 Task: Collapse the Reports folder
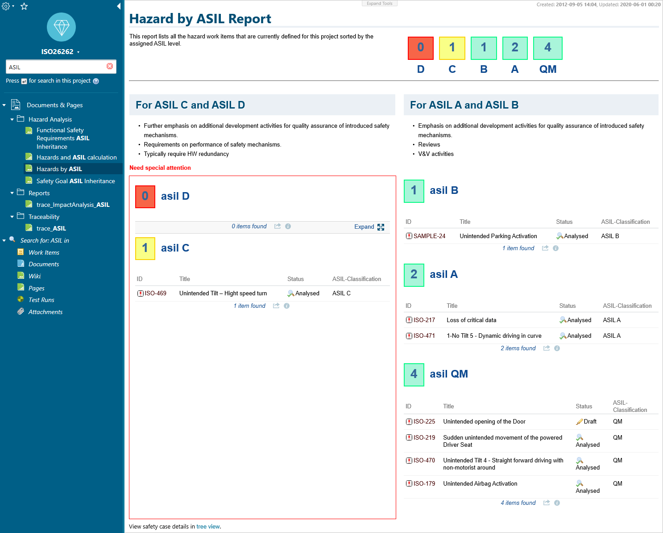(x=12, y=193)
